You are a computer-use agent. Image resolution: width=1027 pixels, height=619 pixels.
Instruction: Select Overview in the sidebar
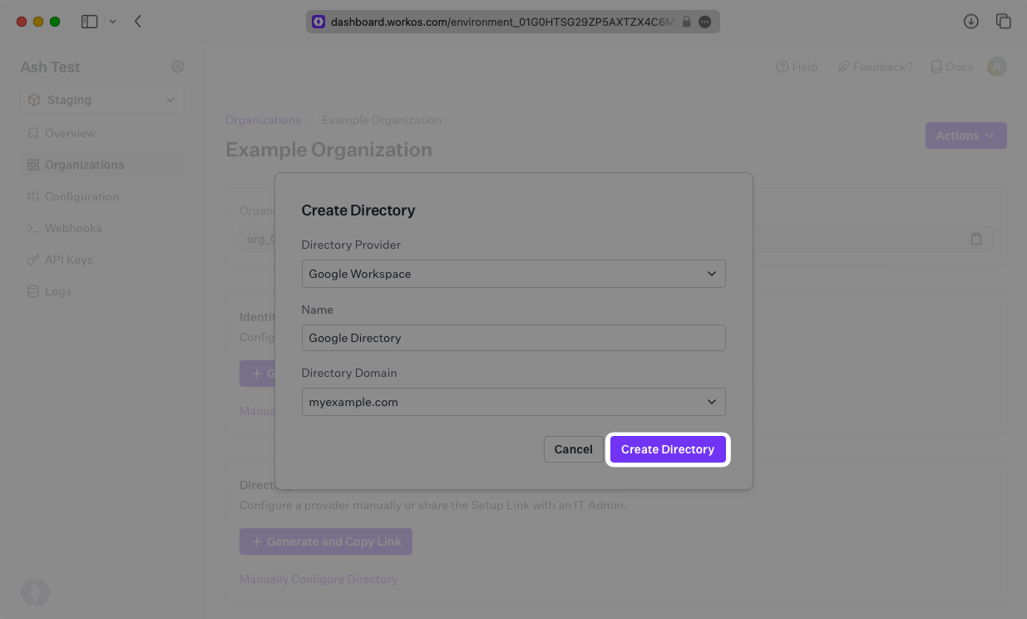pos(70,133)
